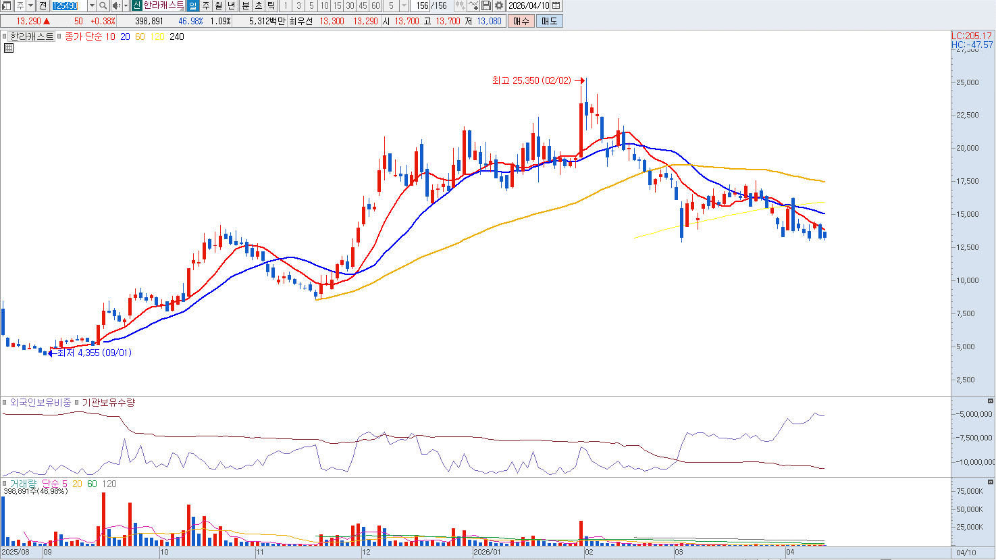Select the 60 minute interval tab

(375, 5)
